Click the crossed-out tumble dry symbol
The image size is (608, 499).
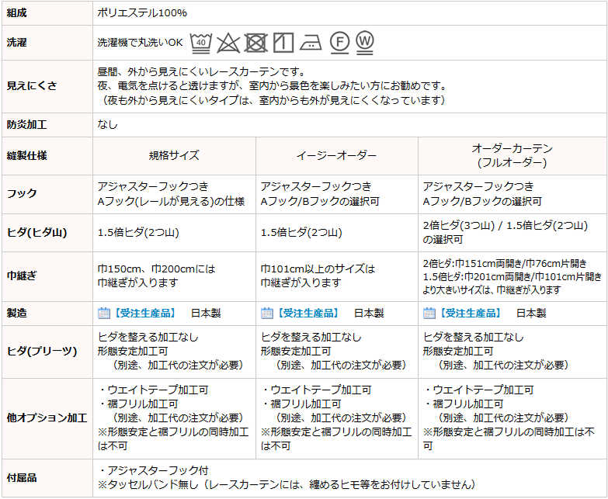[x=255, y=42]
